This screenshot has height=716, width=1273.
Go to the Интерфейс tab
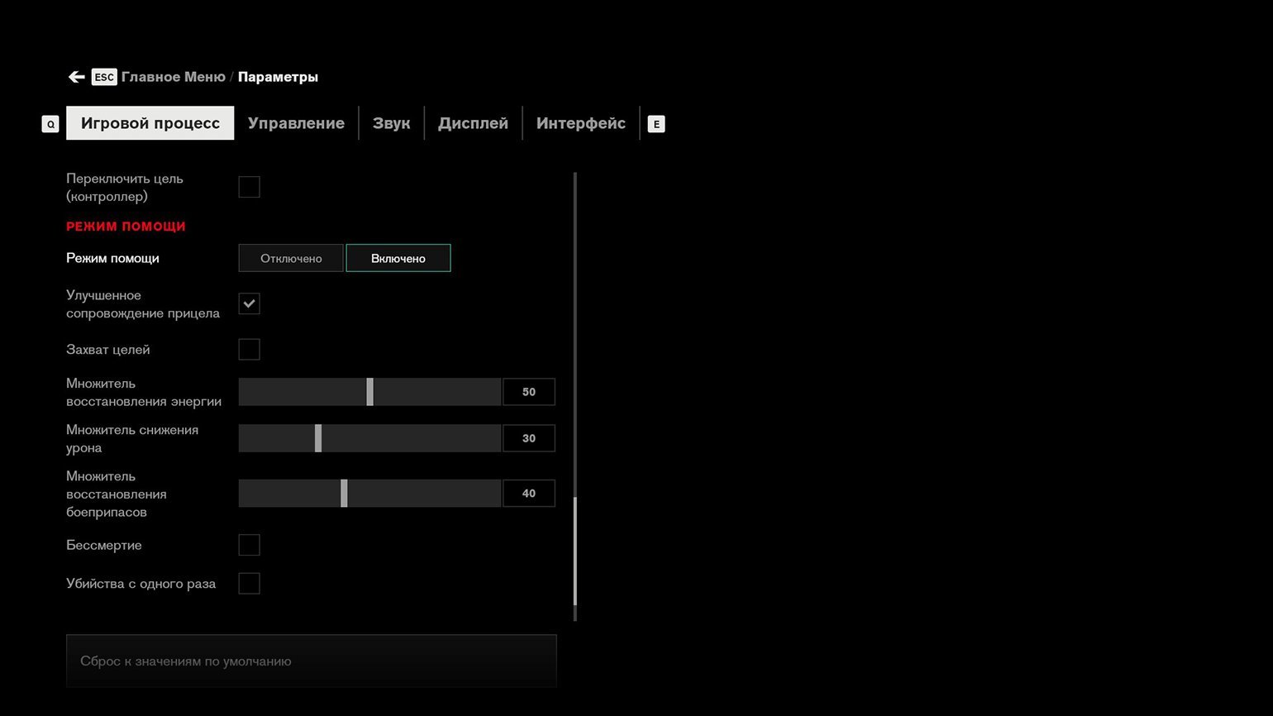[x=581, y=123]
